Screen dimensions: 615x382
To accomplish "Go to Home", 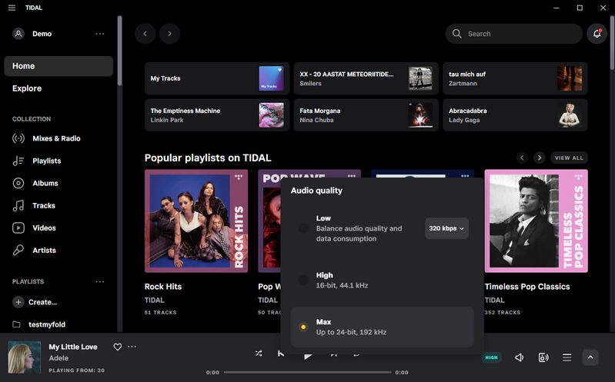I will point(58,66).
